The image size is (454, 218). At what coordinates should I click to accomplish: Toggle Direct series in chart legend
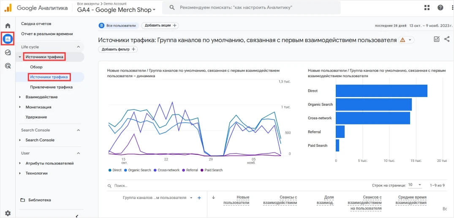(115, 170)
